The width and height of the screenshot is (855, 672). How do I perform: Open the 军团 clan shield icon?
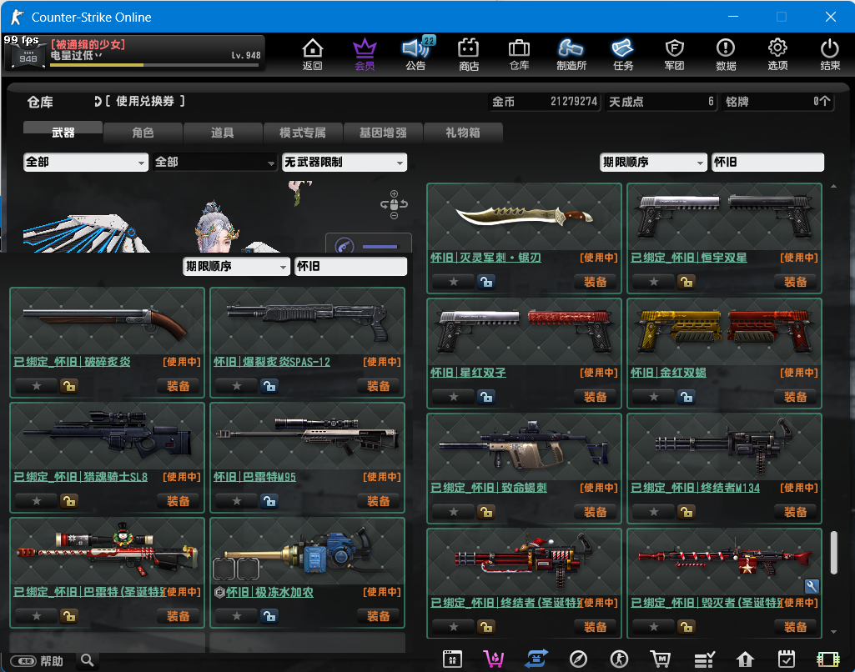pyautogui.click(x=675, y=54)
